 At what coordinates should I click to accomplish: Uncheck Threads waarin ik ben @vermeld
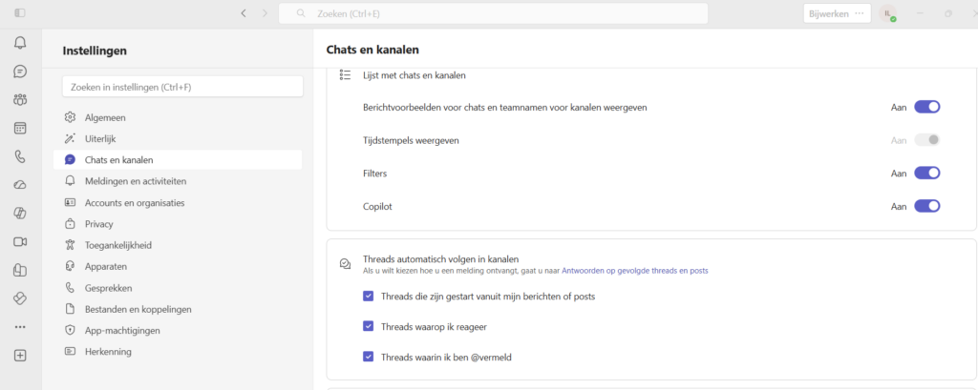(x=369, y=357)
